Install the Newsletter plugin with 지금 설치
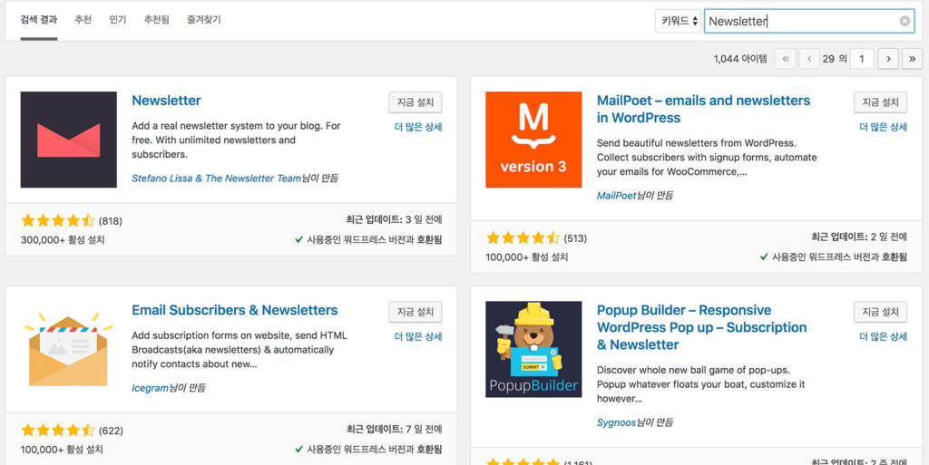The image size is (929, 465). tap(416, 102)
